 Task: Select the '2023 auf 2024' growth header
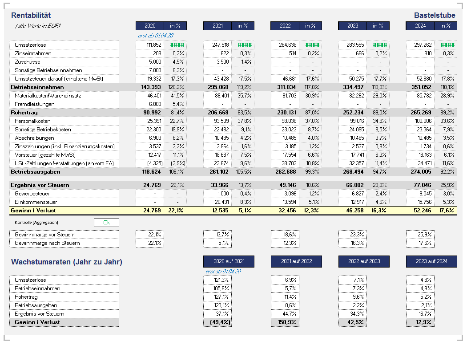click(x=431, y=261)
